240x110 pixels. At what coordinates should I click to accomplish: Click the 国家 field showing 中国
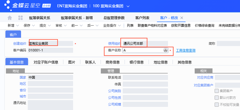50,77
